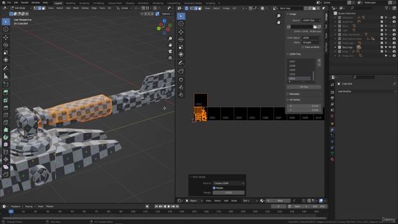This screenshot has height=224, width=398.
Task: Click the camera view icon in the 3D viewport
Action: [x=170, y=51]
